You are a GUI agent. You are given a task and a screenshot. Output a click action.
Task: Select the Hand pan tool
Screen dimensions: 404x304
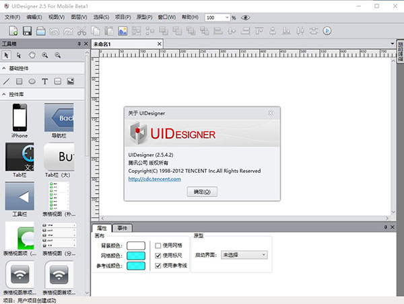coord(32,55)
